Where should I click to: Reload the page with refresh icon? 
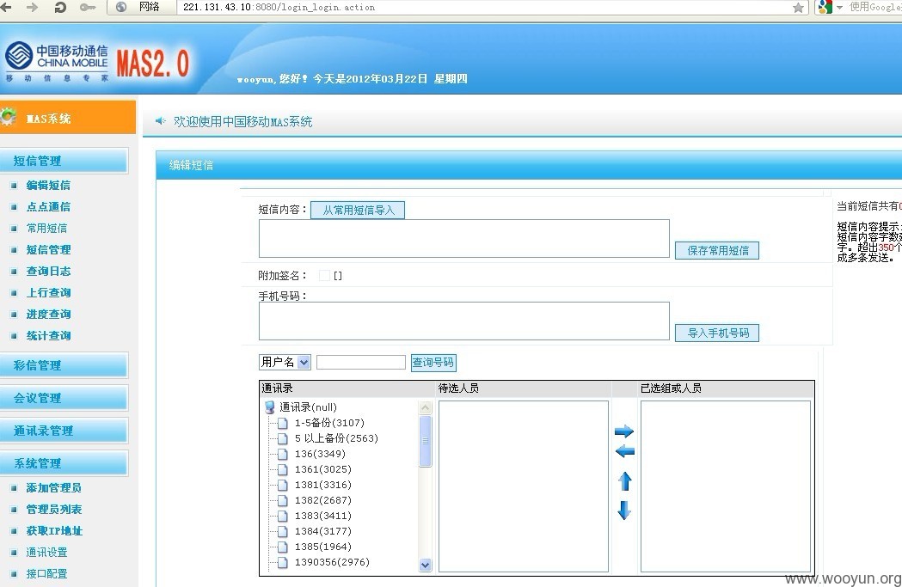(60, 7)
